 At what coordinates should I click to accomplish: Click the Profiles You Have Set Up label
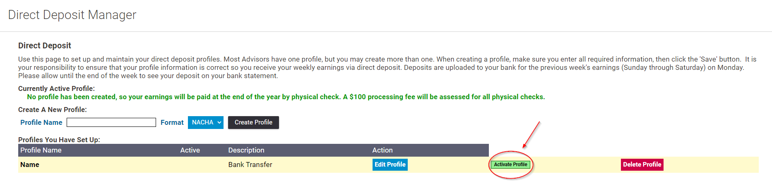coord(59,140)
